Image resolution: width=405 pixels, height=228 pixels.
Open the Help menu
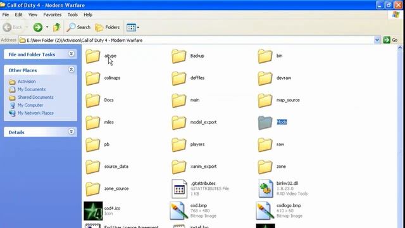tap(88, 15)
